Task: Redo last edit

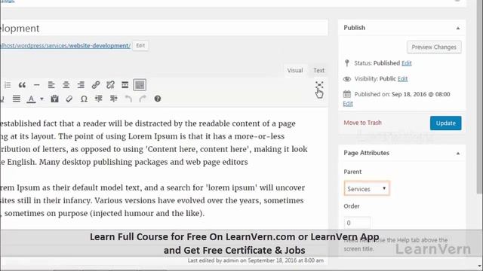Action: (x=143, y=99)
